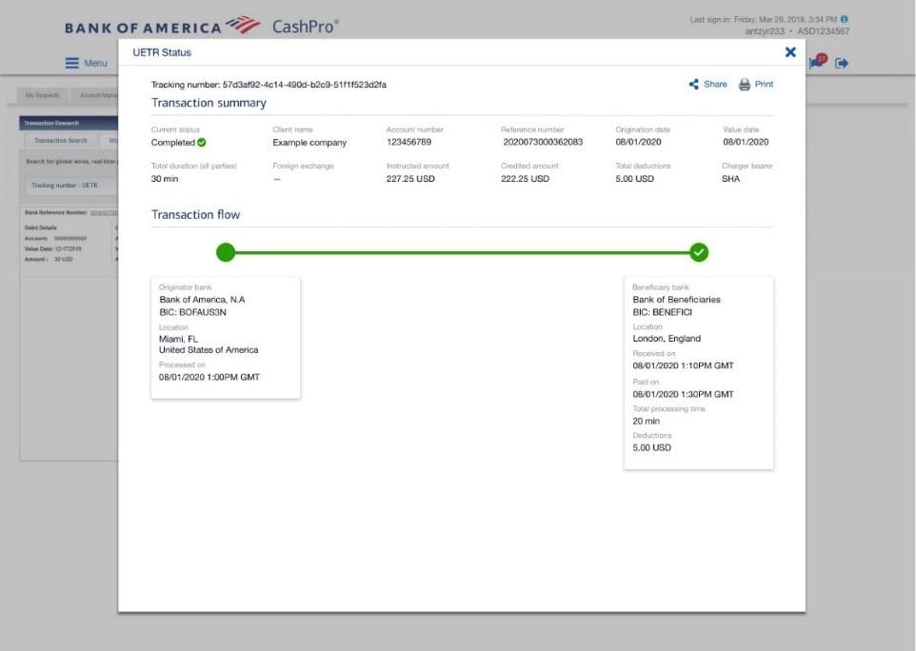The image size is (916, 651).
Task: Click beneficiary card deductions 5.00 USD
Action: 652,448
